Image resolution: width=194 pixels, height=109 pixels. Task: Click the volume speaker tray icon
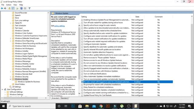171,106
